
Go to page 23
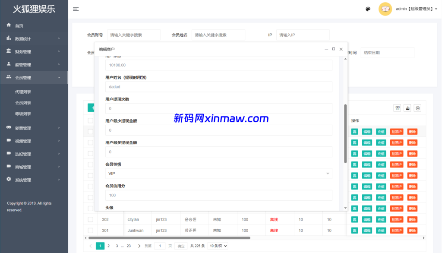129,246
